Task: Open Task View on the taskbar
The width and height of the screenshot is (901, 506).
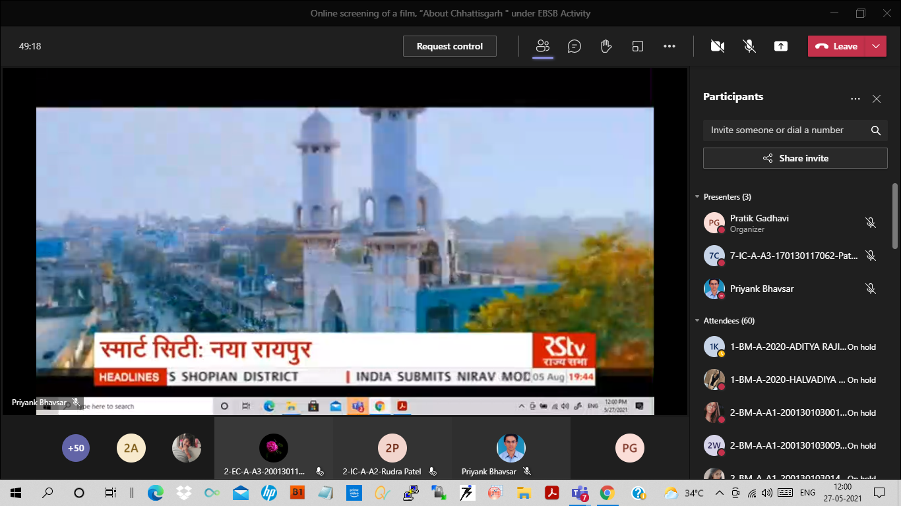Action: pyautogui.click(x=111, y=493)
